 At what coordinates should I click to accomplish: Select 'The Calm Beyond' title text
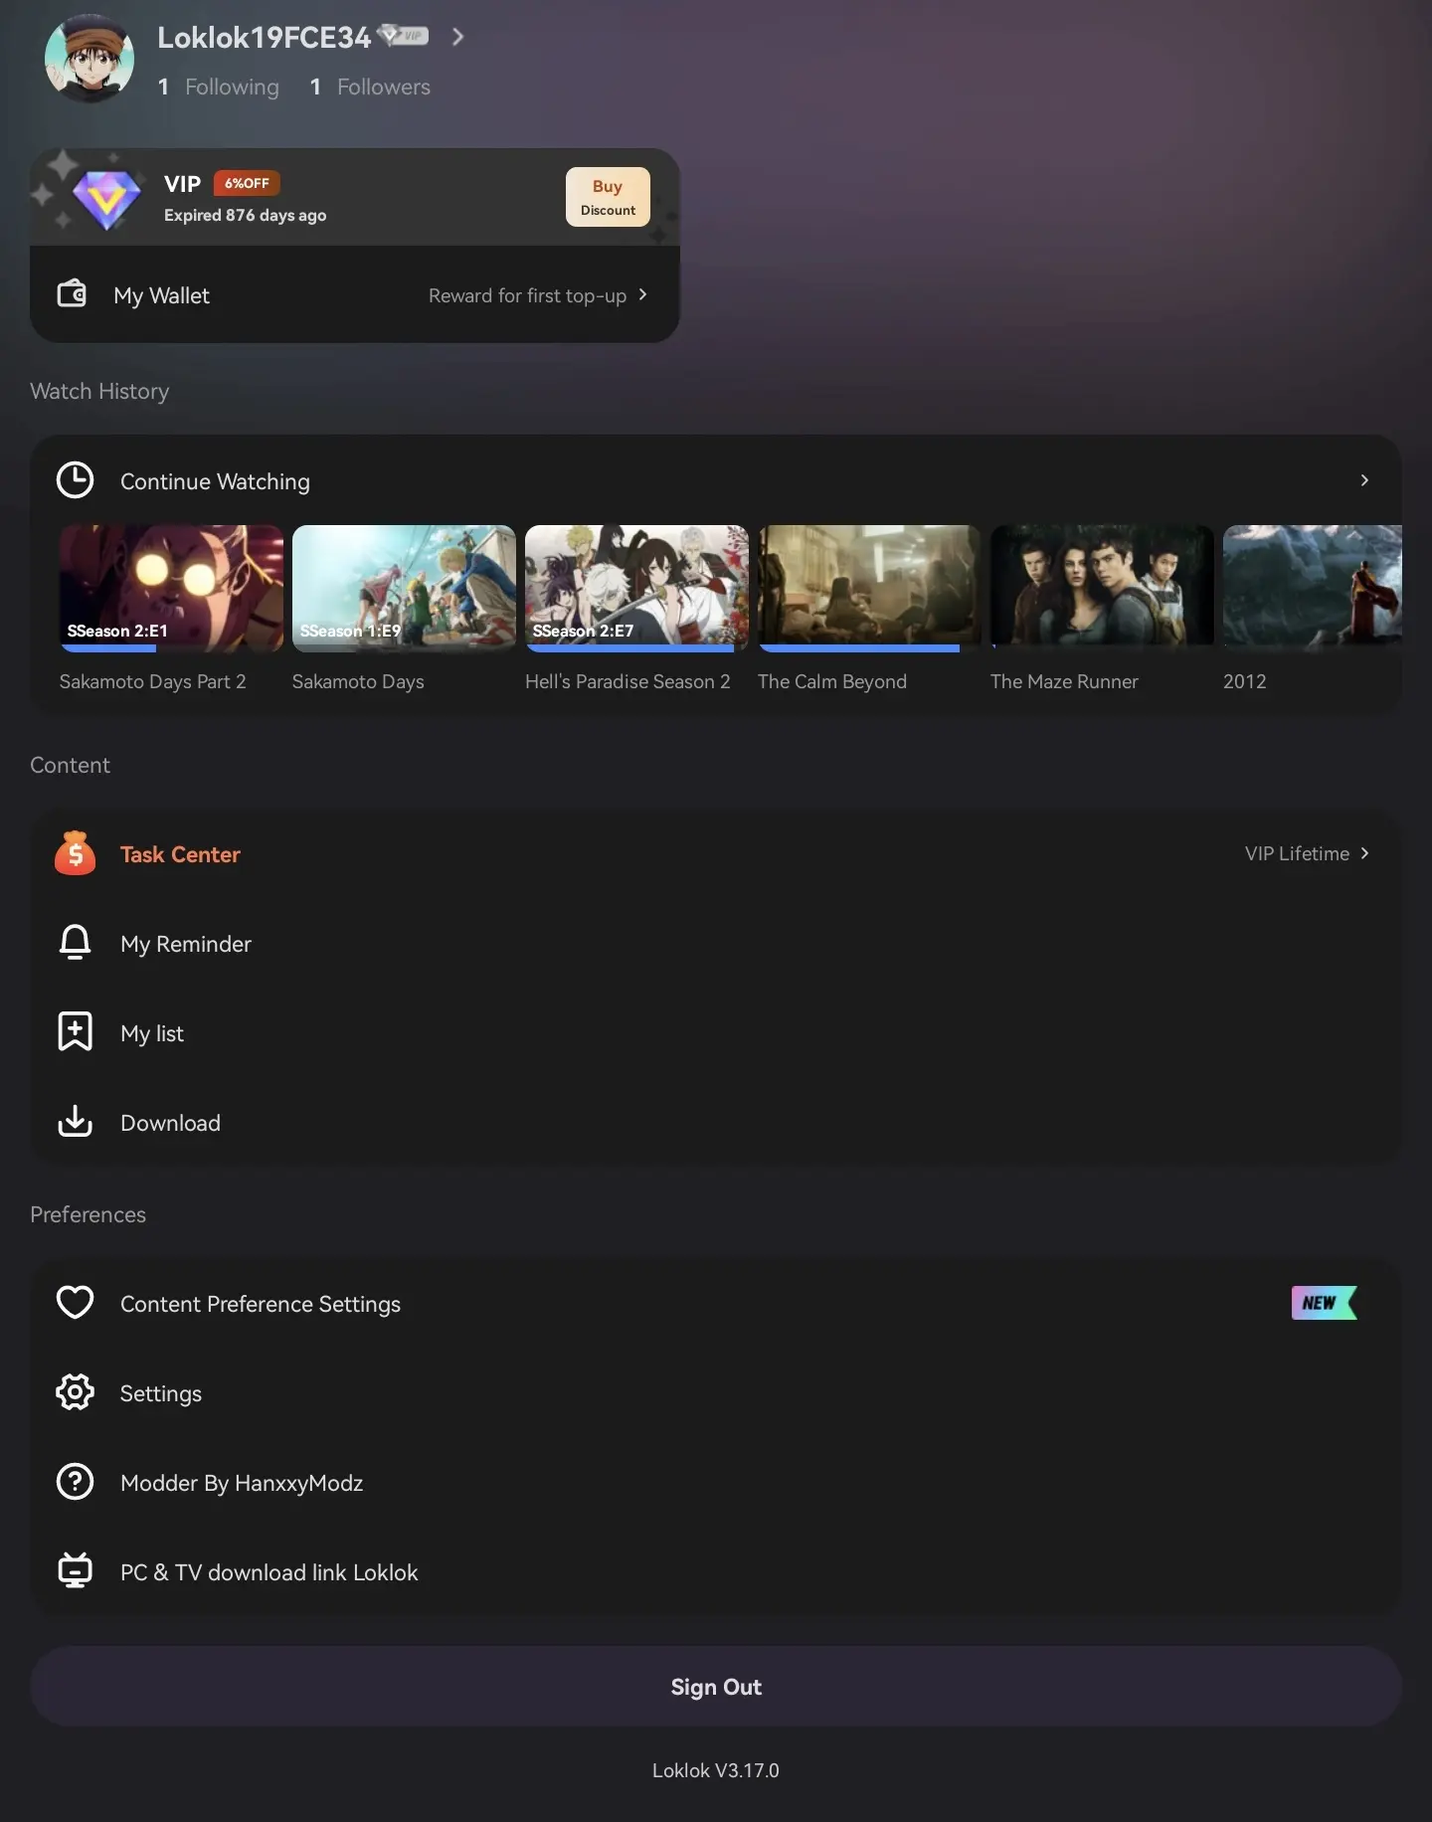point(832,681)
